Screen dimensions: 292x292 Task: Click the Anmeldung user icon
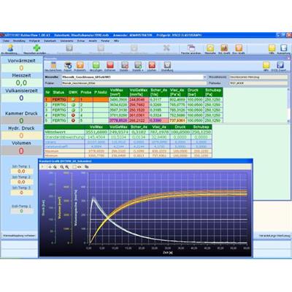10,47
